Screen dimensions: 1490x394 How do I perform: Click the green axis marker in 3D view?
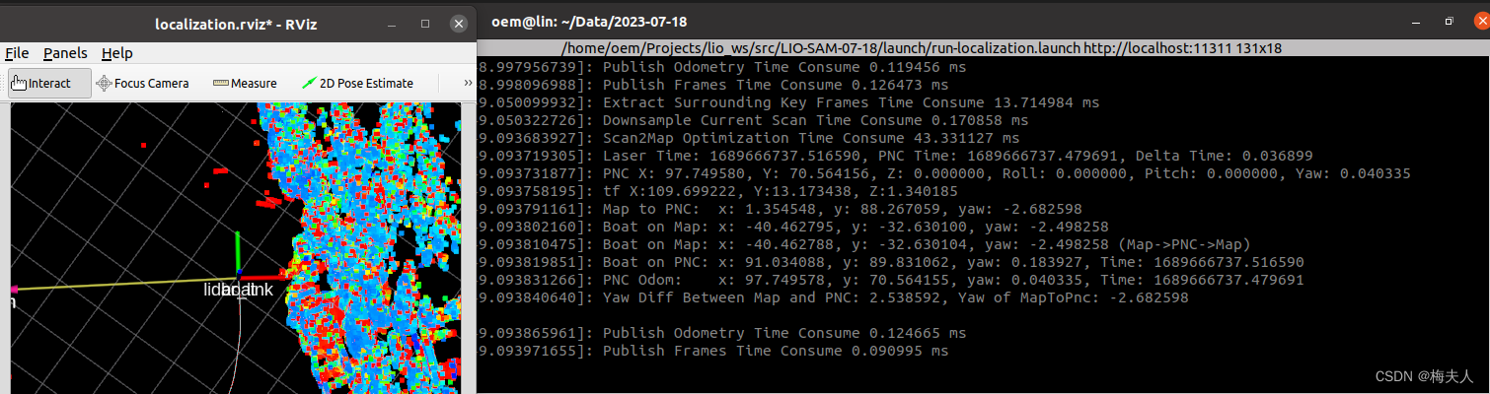(x=237, y=254)
